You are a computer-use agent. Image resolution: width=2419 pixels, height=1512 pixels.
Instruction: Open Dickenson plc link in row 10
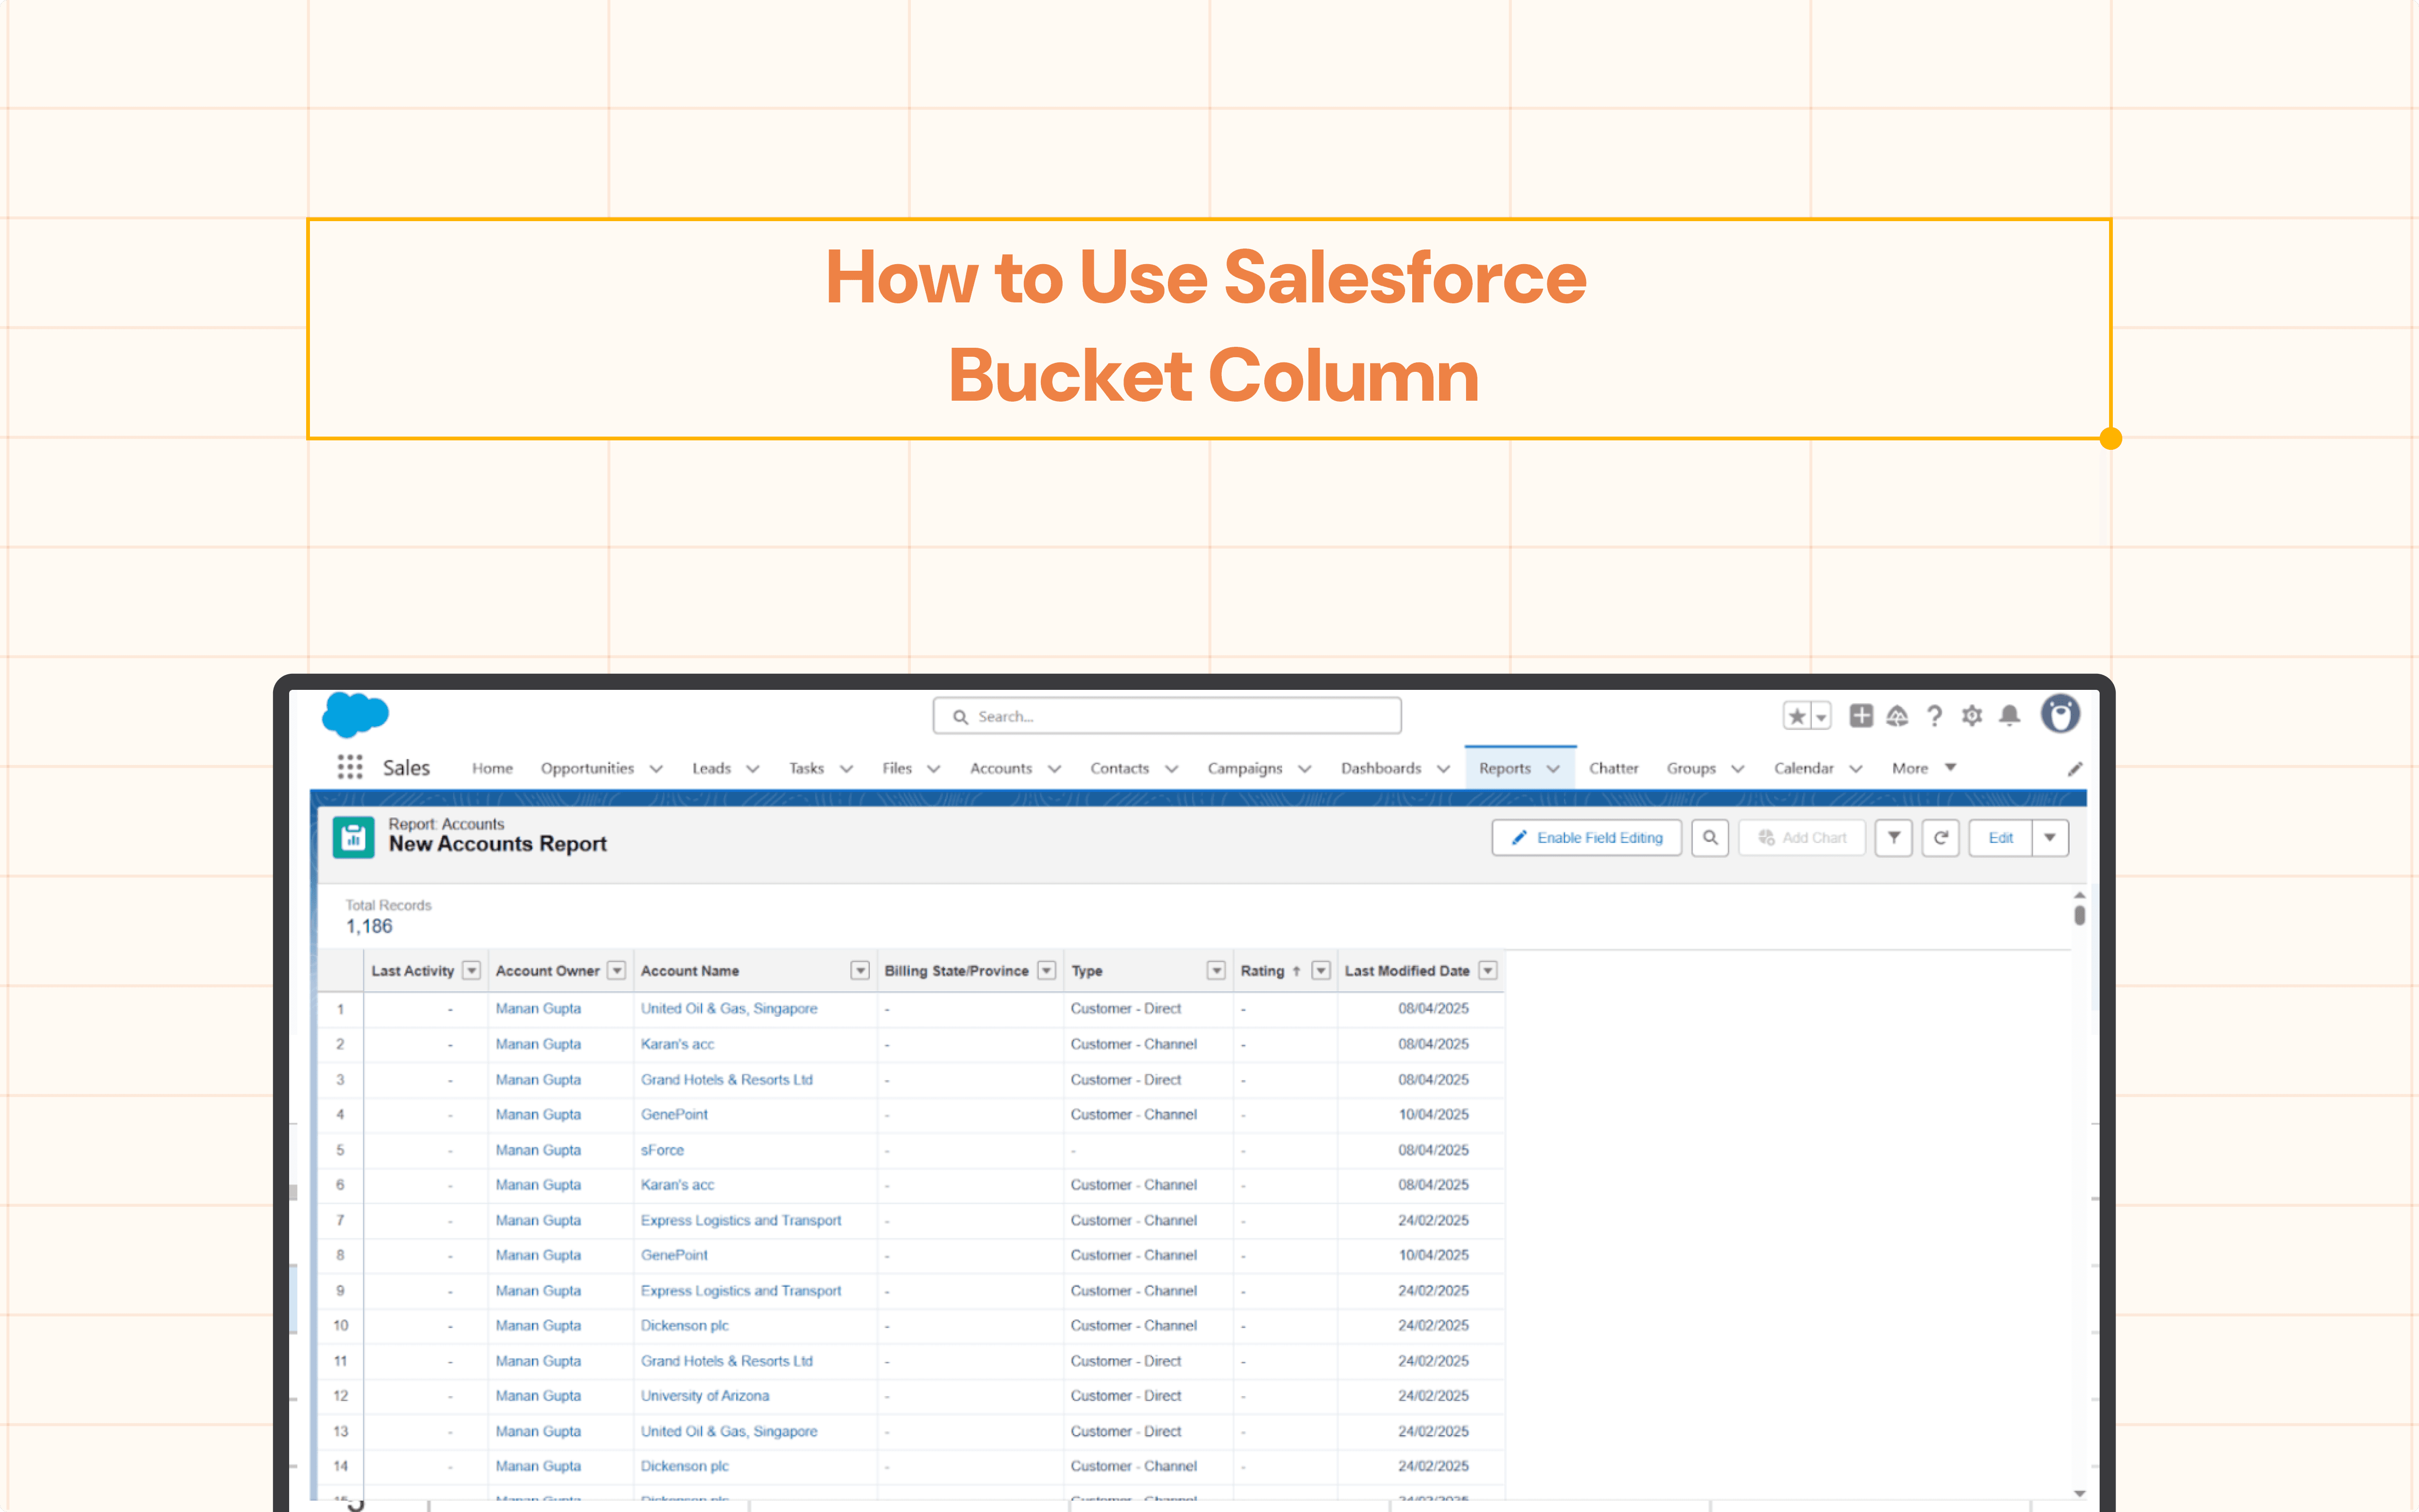point(685,1325)
